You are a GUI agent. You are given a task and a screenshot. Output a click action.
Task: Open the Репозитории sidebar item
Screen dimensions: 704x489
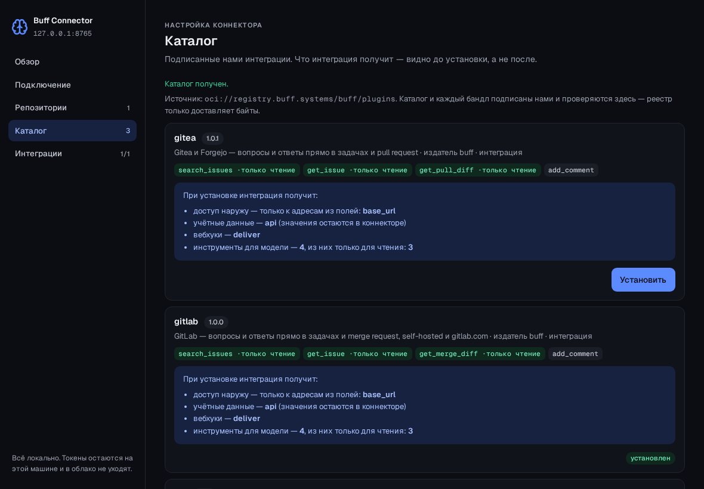tap(72, 108)
